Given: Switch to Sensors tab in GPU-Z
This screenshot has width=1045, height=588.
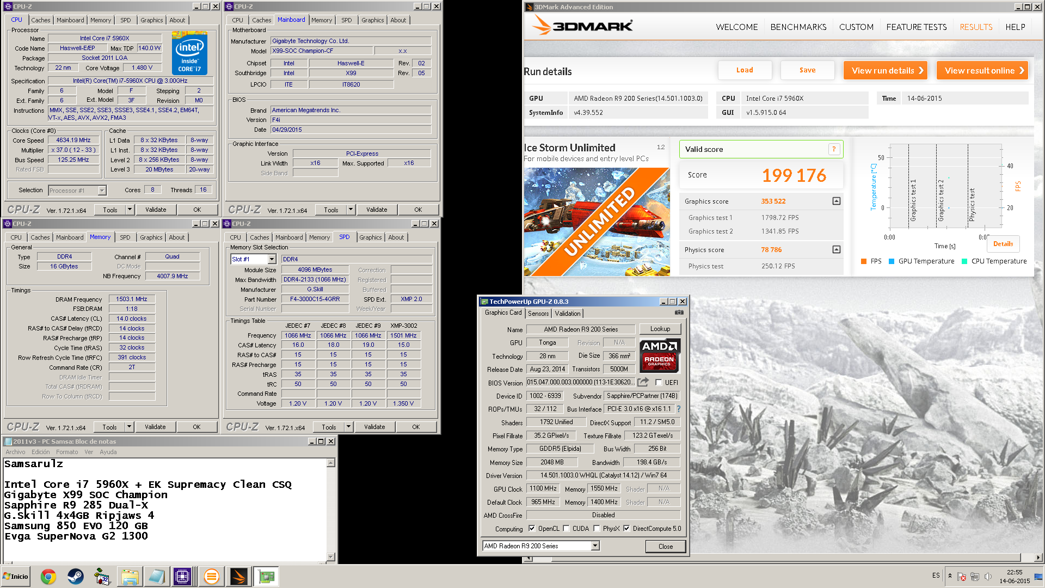Looking at the screenshot, I should (x=538, y=313).
